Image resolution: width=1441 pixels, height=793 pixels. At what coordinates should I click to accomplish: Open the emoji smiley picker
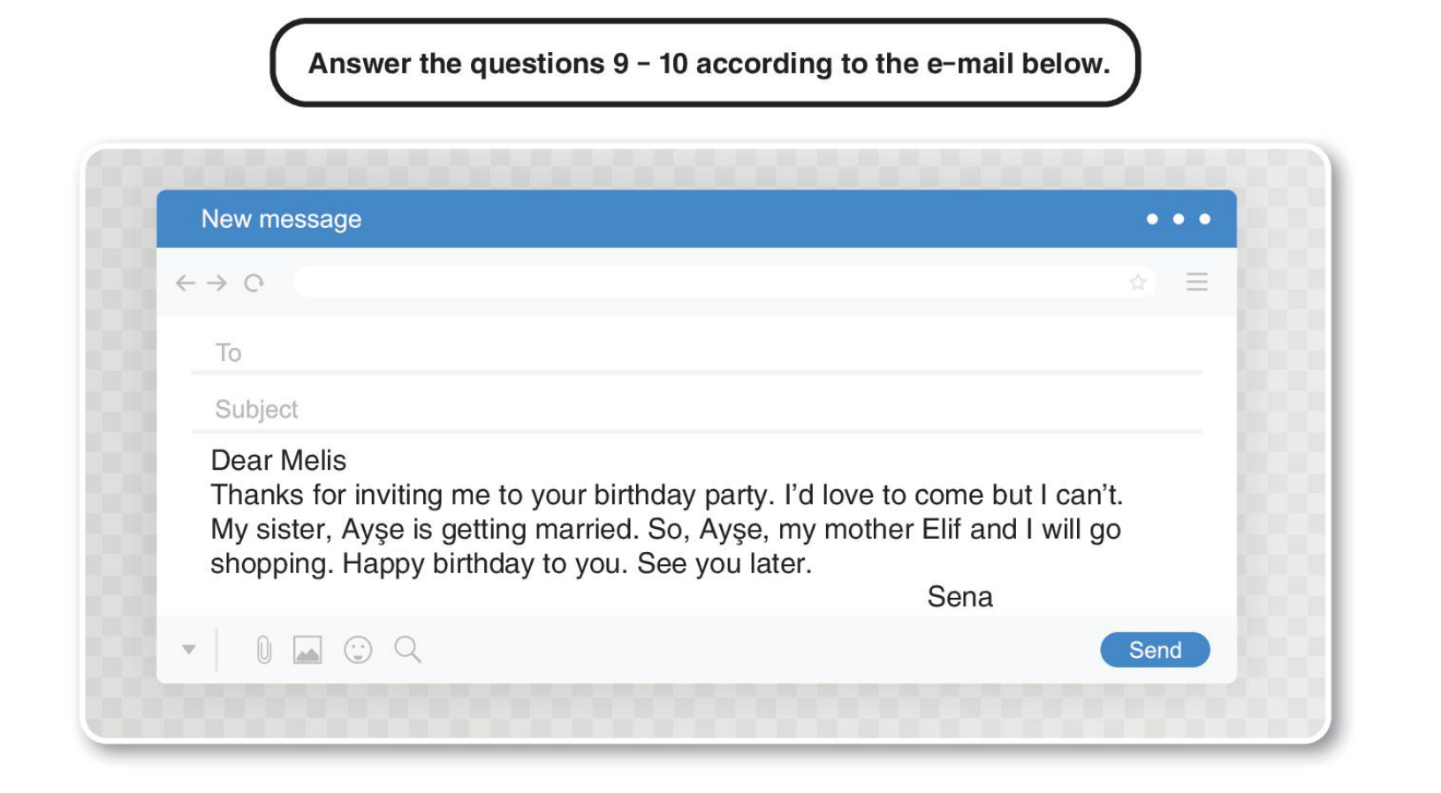pyautogui.click(x=358, y=651)
